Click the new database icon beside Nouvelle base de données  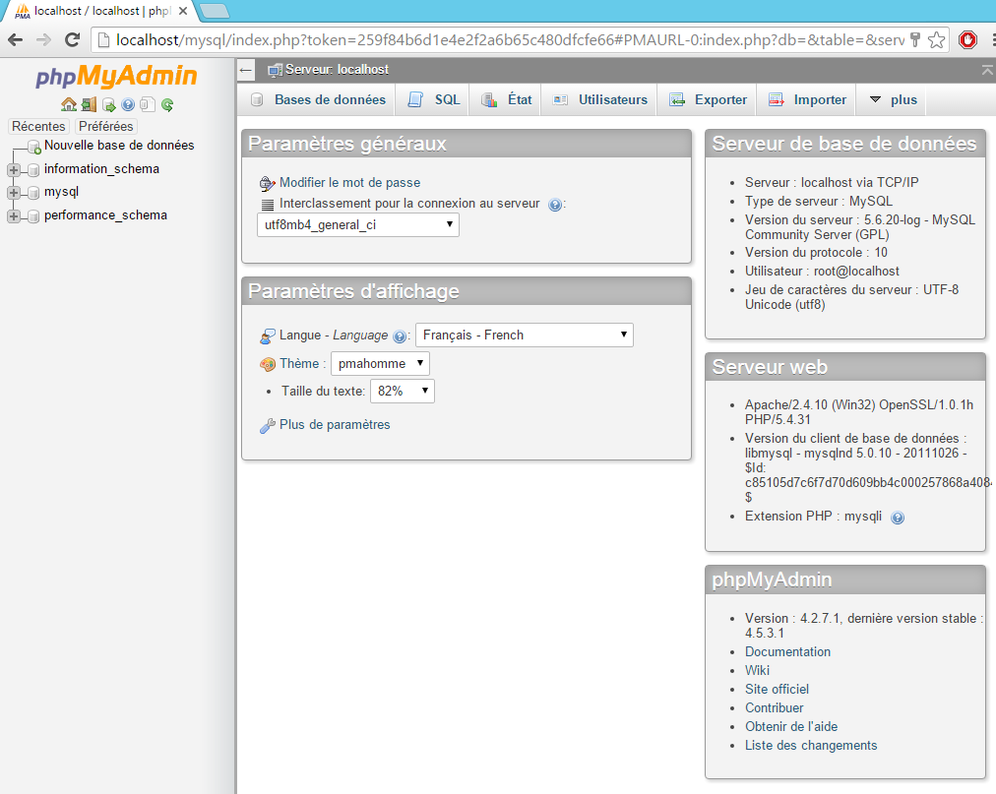coord(34,147)
